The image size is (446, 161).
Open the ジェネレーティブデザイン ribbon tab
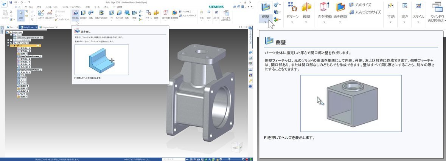pyautogui.click(x=71, y=7)
